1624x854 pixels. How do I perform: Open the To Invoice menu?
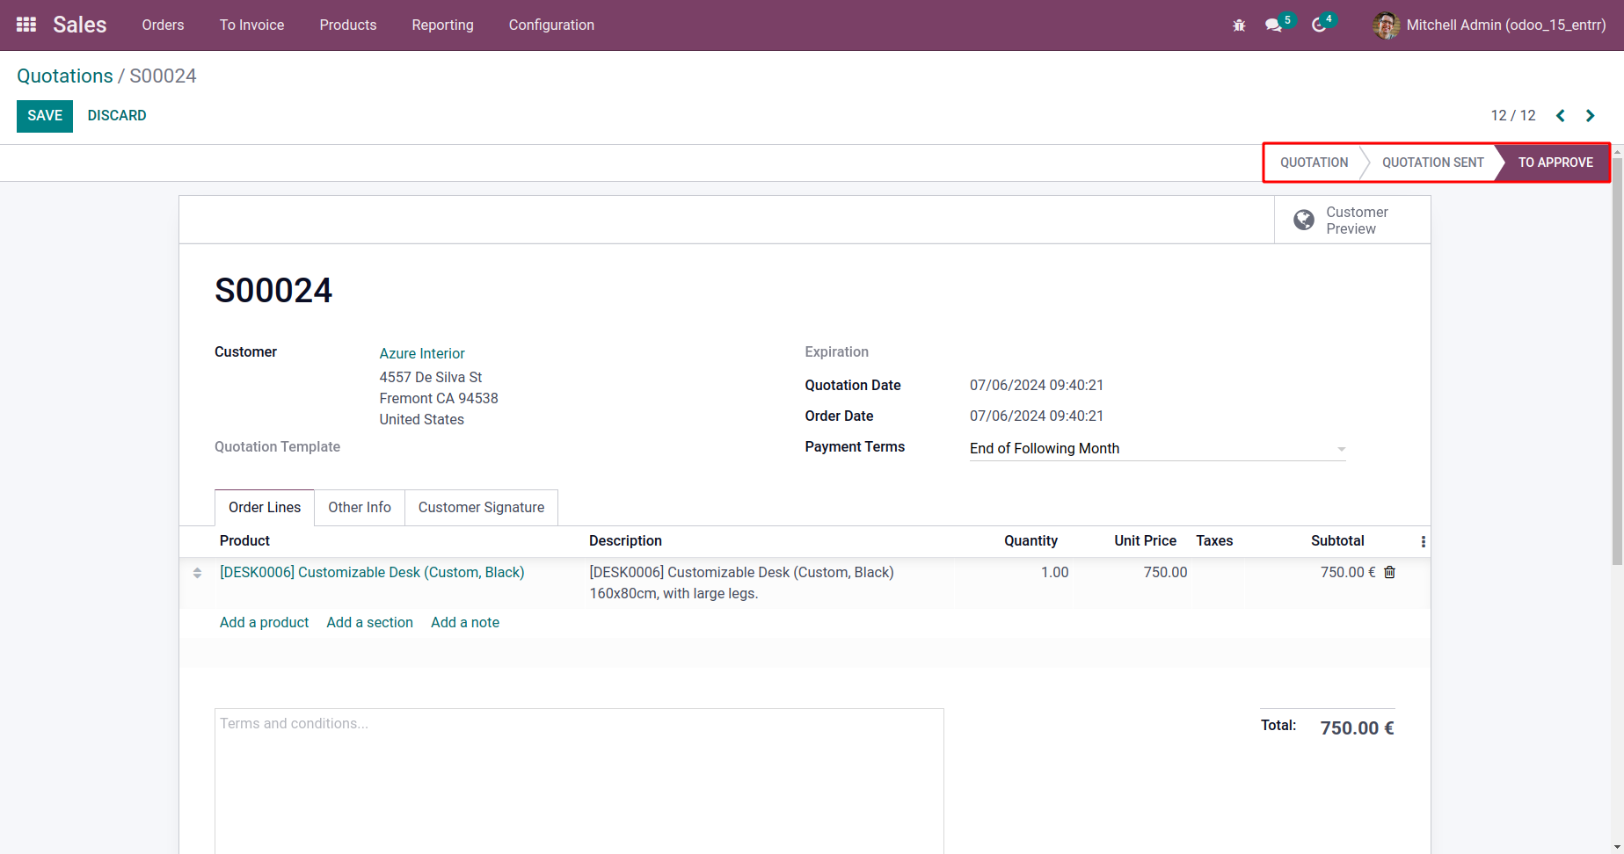tap(251, 25)
